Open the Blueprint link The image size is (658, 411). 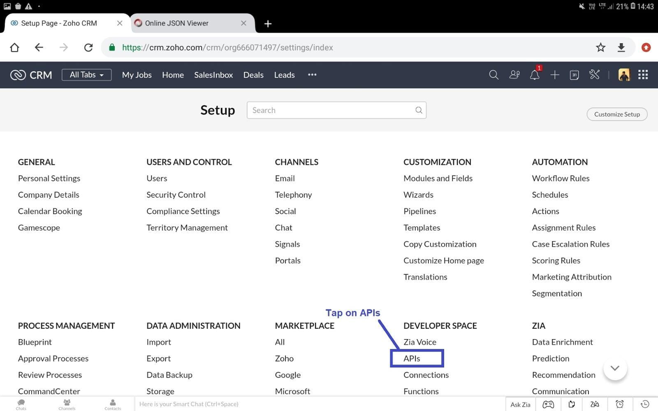(x=35, y=342)
